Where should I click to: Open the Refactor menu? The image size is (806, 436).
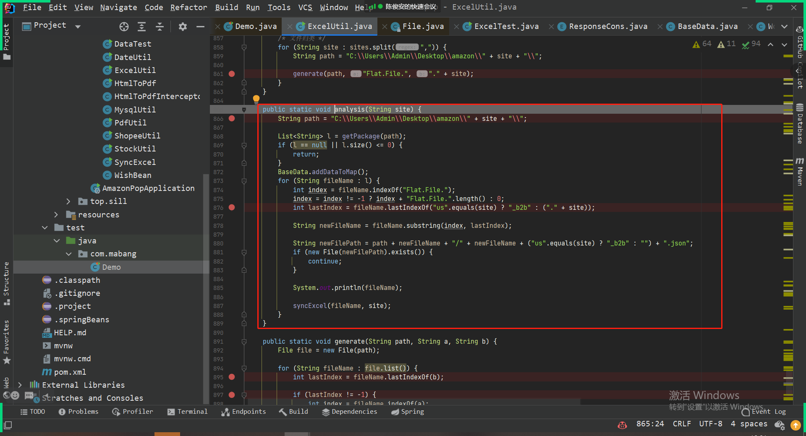coord(188,8)
